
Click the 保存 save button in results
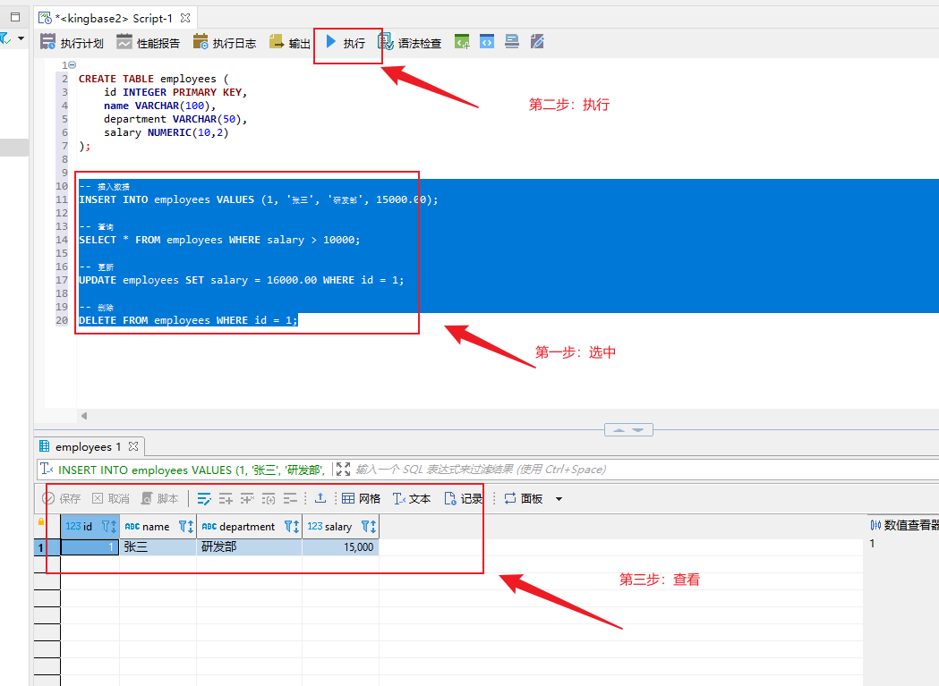[x=61, y=499]
